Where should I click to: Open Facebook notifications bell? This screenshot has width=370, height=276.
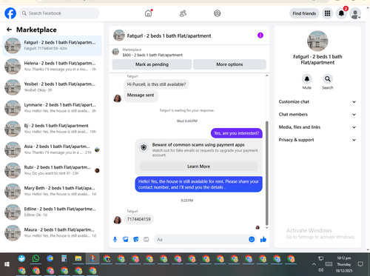(341, 13)
